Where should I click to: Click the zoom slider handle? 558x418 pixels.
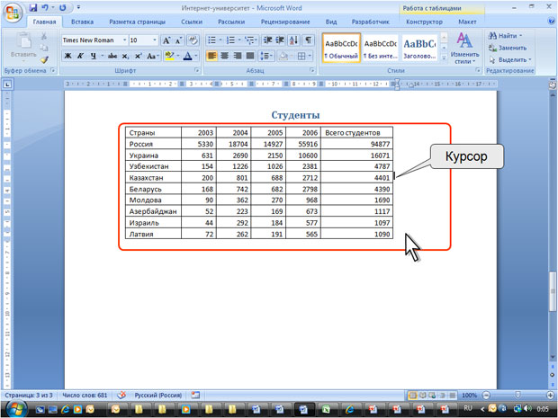(x=518, y=395)
